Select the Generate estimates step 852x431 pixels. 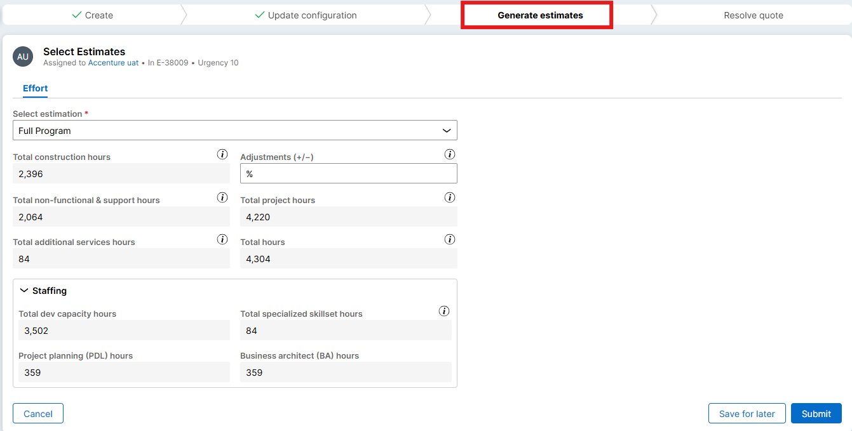539,15
